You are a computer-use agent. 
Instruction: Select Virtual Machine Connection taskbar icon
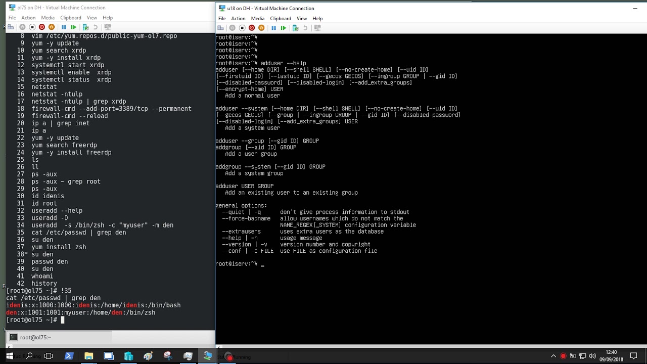click(x=208, y=356)
